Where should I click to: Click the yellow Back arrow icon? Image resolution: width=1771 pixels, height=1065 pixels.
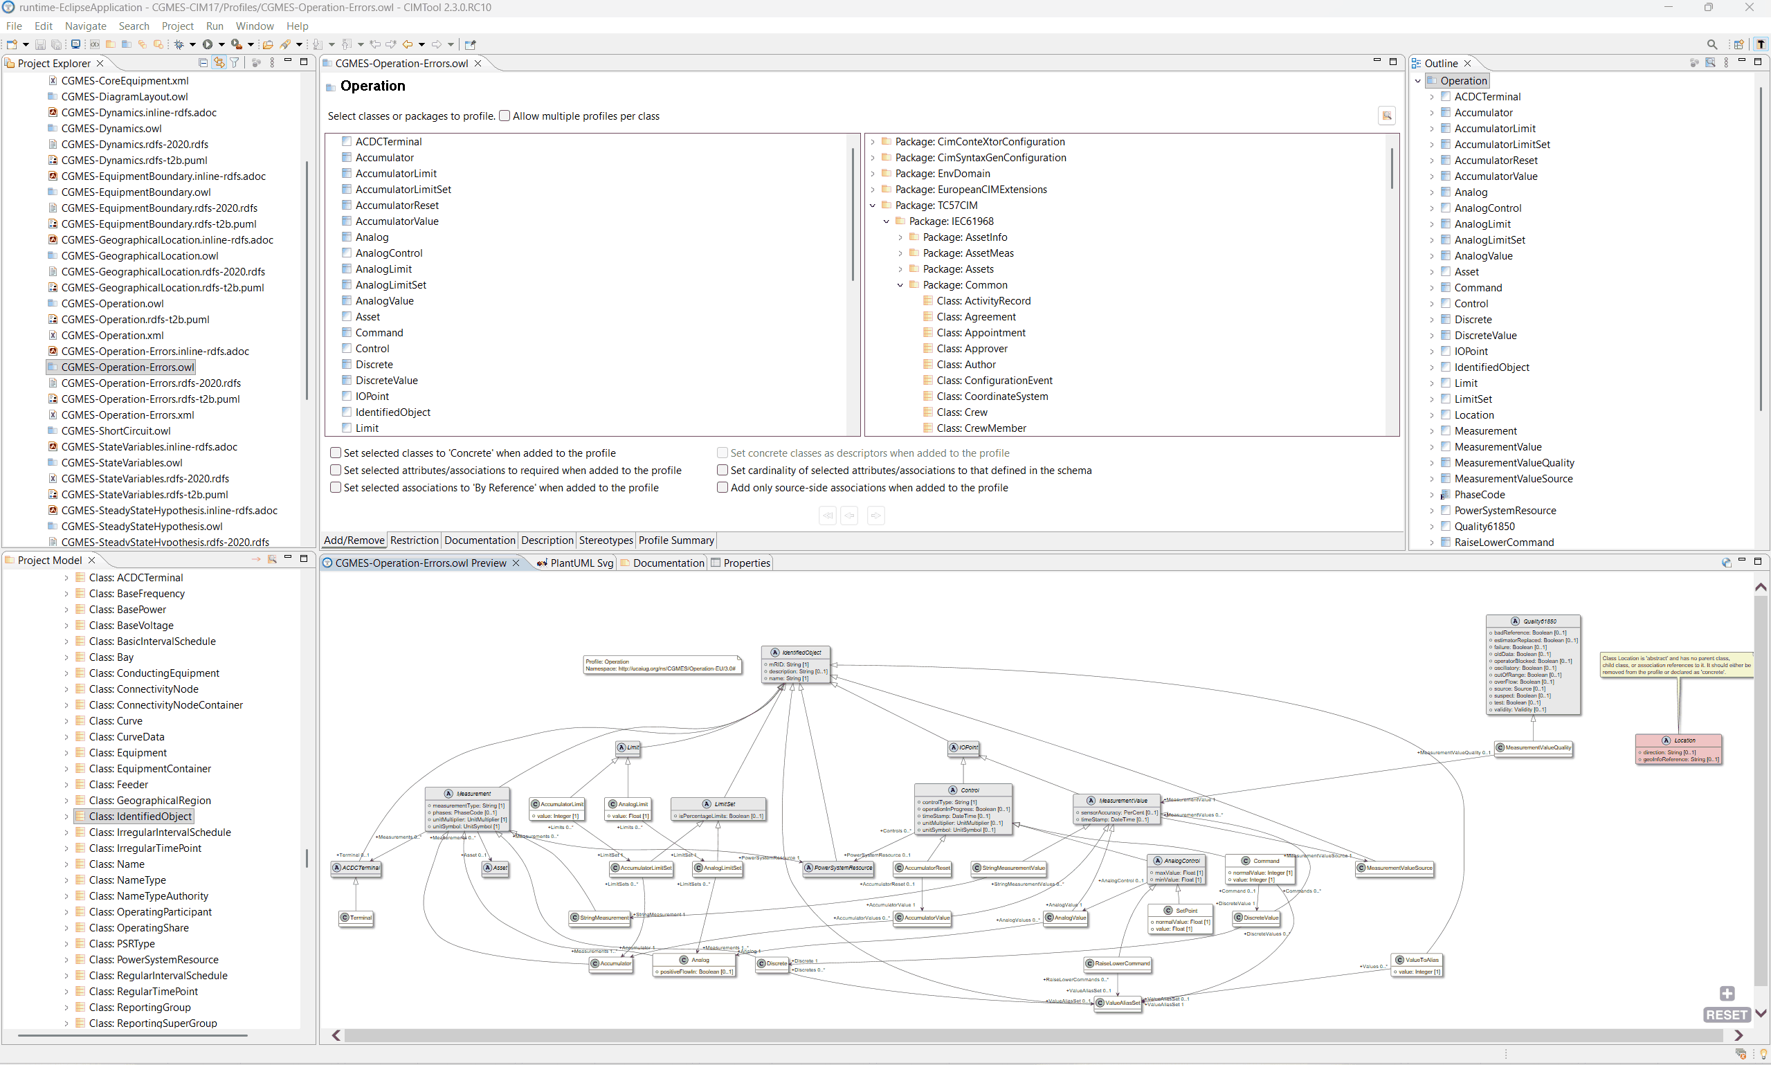tap(408, 44)
